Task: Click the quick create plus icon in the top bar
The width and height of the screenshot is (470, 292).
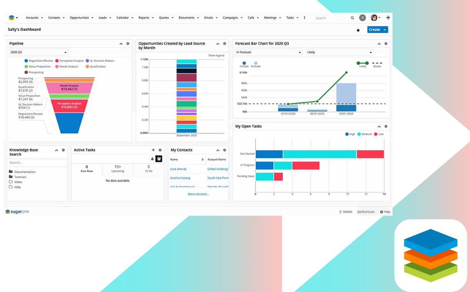Action: [x=388, y=18]
